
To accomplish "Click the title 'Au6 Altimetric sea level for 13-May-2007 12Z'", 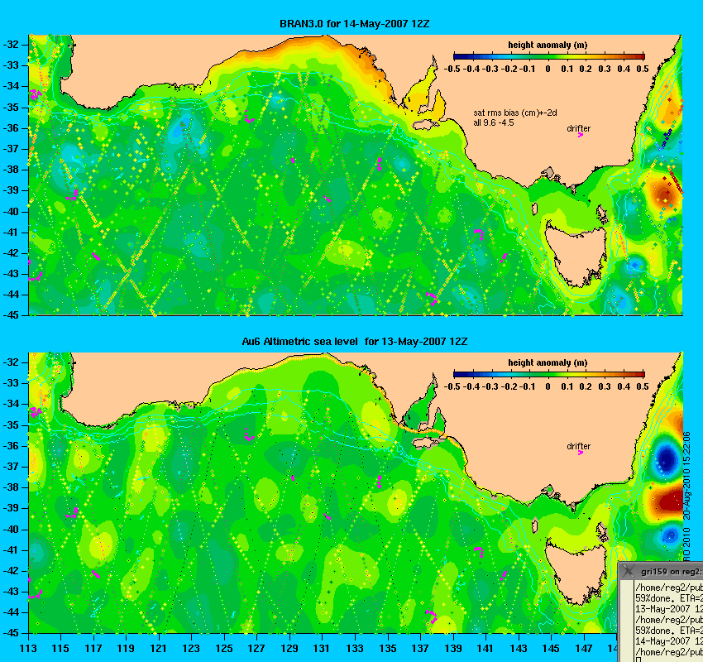I will 355,342.
